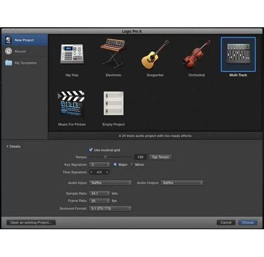This screenshot has height=257, width=264.
Task: Click the Songwriter label text
Action: click(155, 75)
